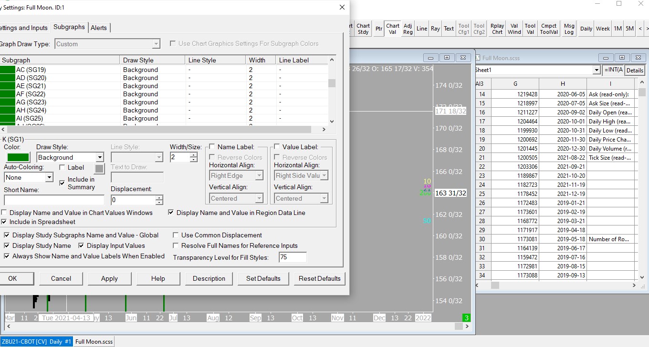Switch to the Alerts tab
Viewport: 649px width, 347px height.
(99, 28)
